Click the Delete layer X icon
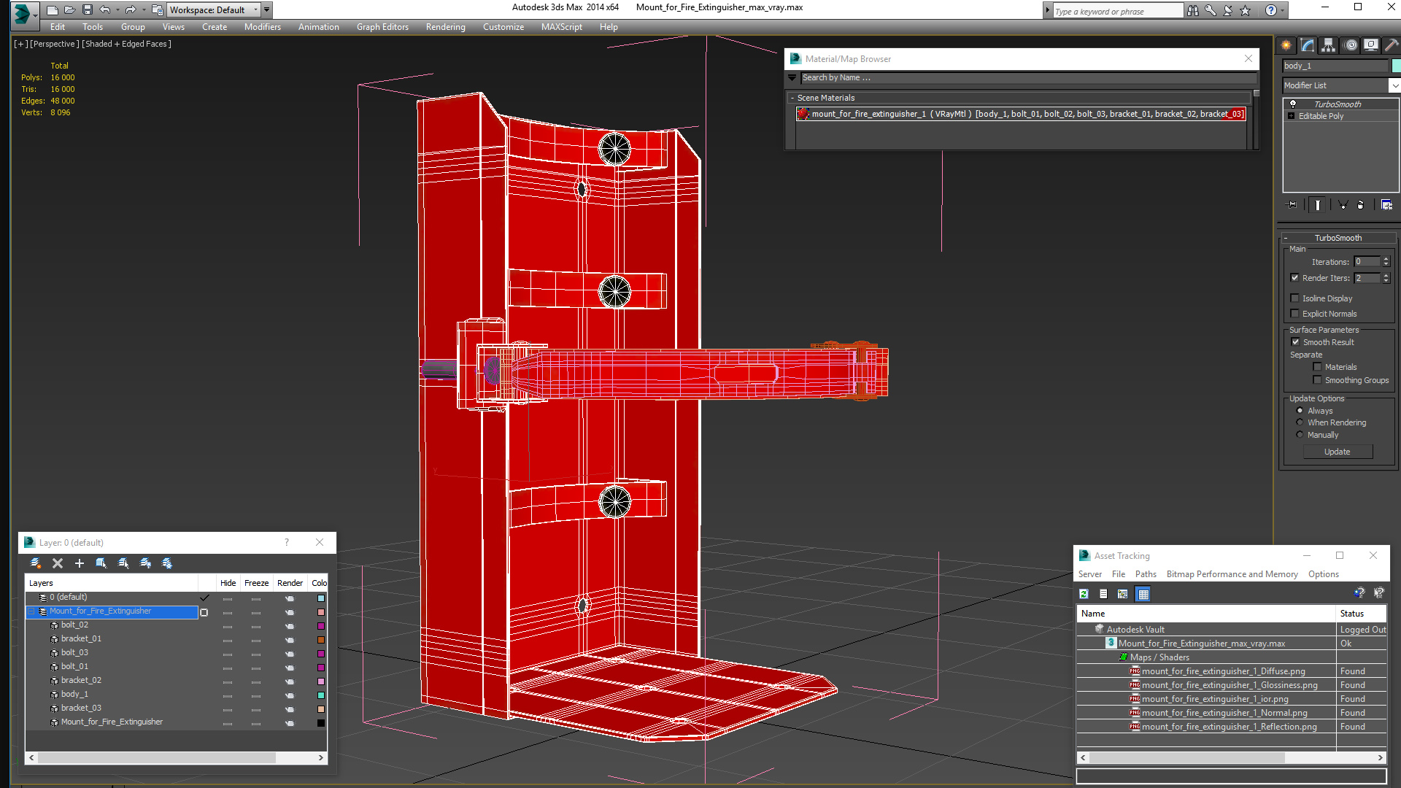Viewport: 1401px width, 788px height. (x=58, y=563)
